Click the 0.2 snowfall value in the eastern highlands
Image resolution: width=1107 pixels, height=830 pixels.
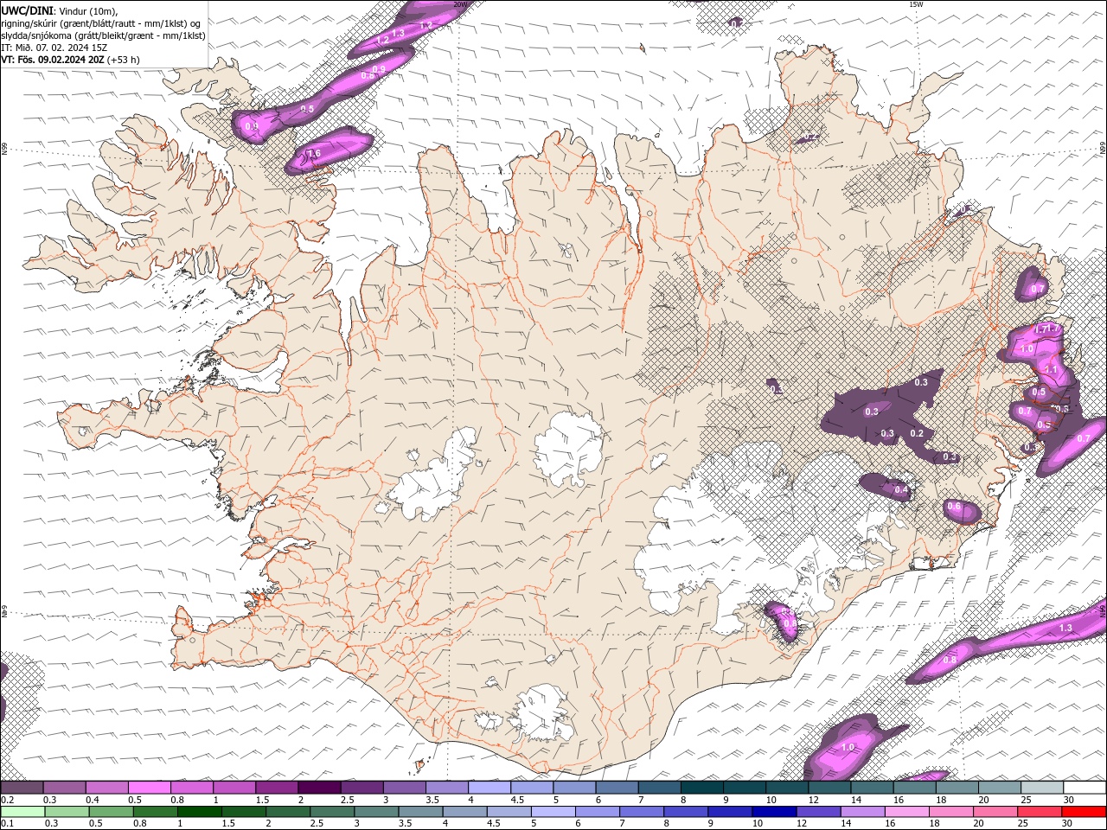click(917, 433)
